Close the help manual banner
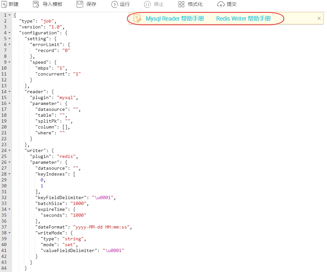Viewport: 327px width, 272px height. [x=319, y=18]
